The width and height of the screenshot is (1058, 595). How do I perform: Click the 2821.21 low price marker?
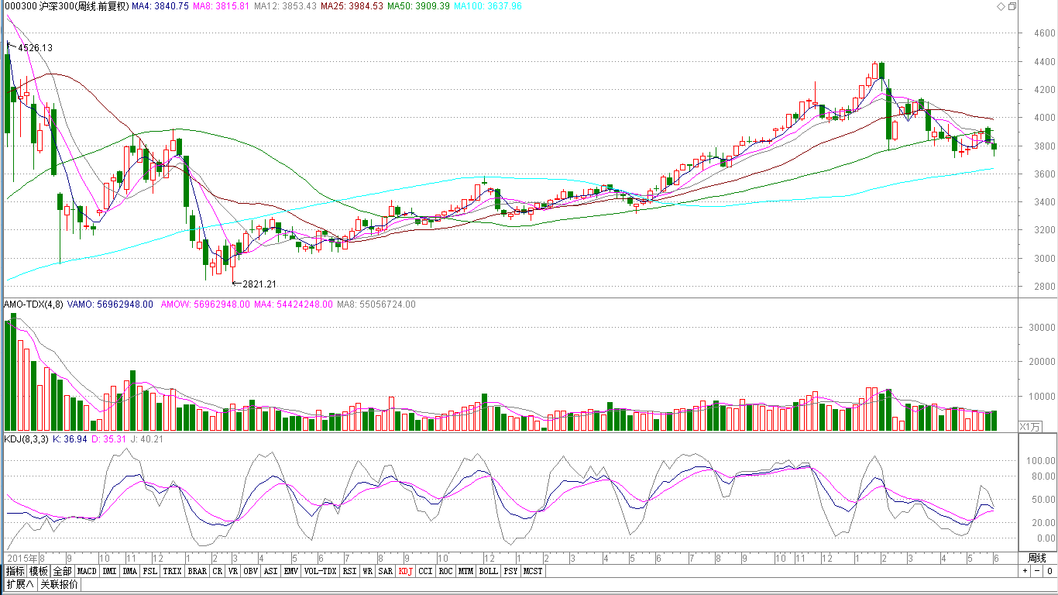coord(259,284)
